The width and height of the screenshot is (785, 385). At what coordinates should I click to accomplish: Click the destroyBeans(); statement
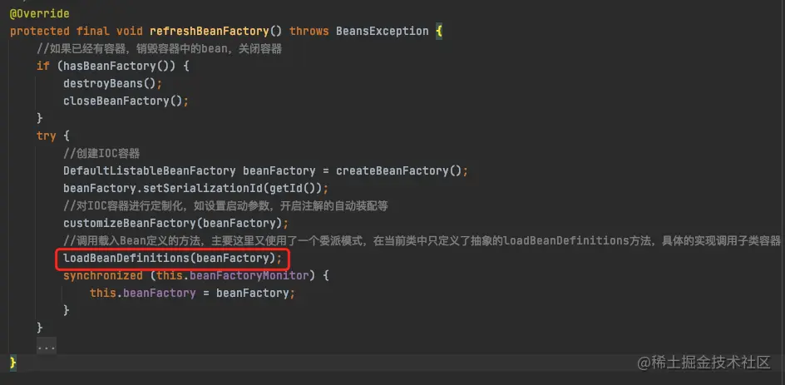[112, 83]
